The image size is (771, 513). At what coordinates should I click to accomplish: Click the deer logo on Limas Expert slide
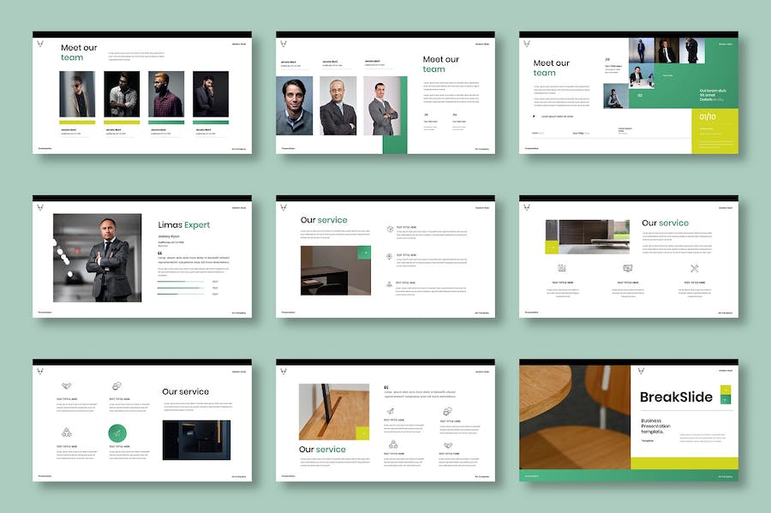40,207
